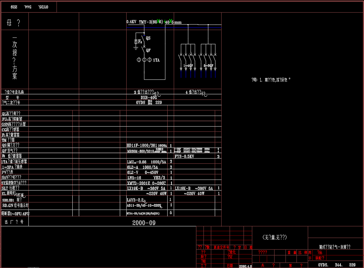Screen dimensions: 364x268
Task: Click the row label 'RD.GN 信号指示灯'
Action: (x=16, y=205)
